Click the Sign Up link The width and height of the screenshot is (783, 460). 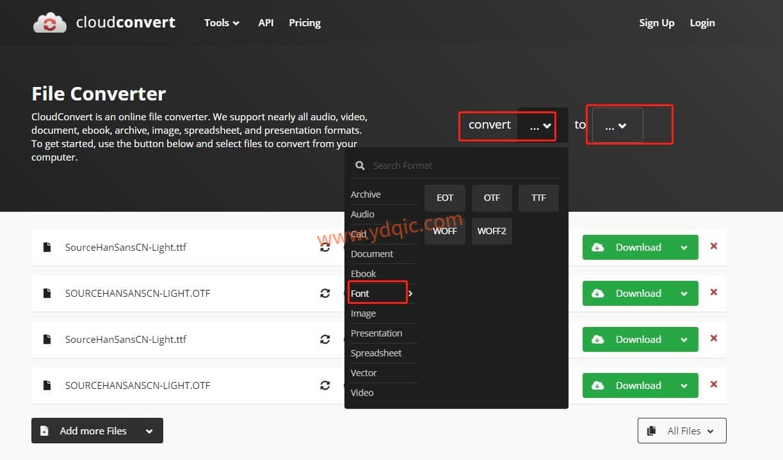pos(657,23)
